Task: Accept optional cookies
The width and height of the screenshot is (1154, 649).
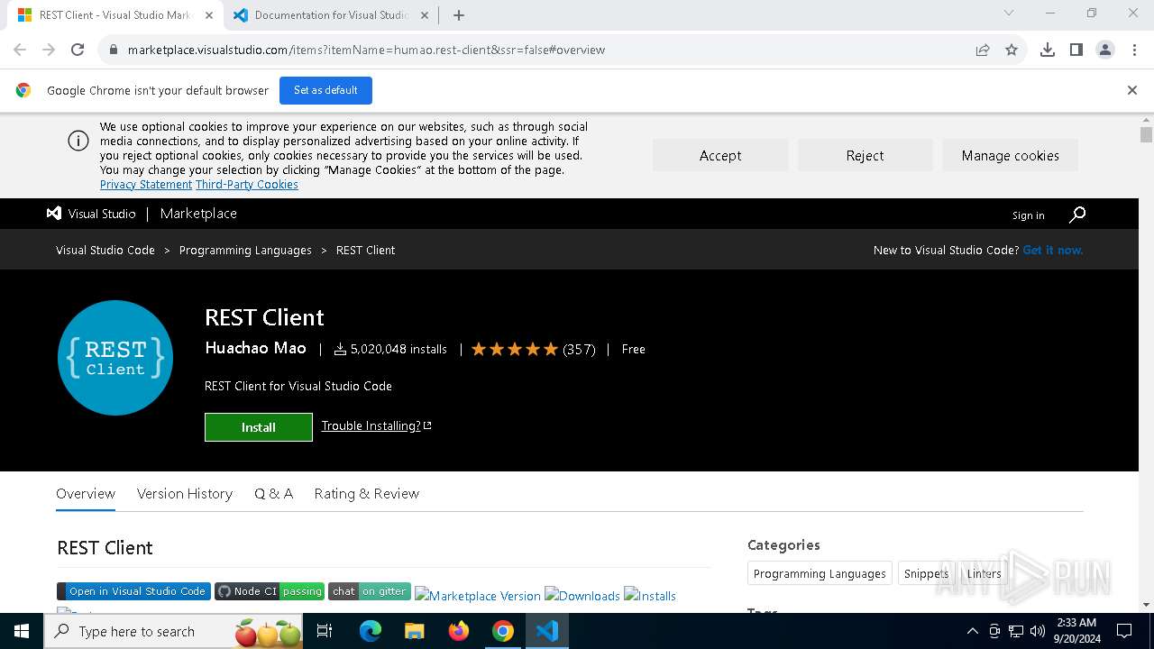Action: 720,155
